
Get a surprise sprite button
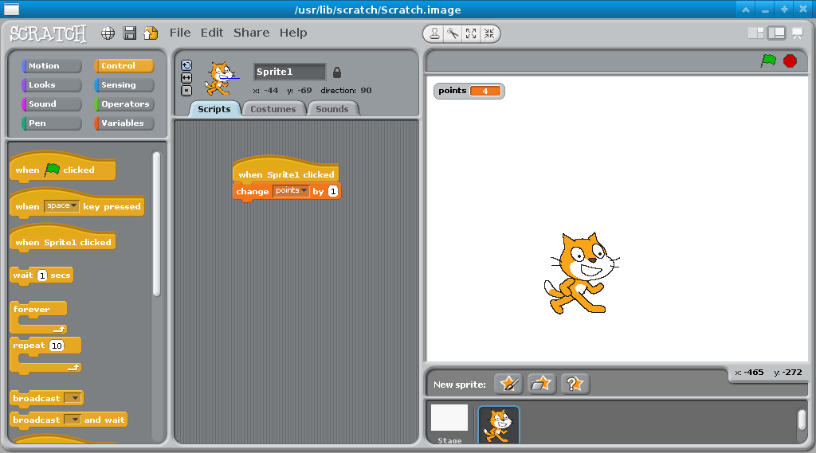tap(575, 384)
